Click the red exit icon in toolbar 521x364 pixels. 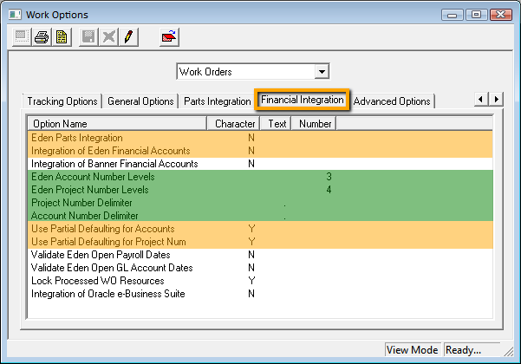(170, 37)
